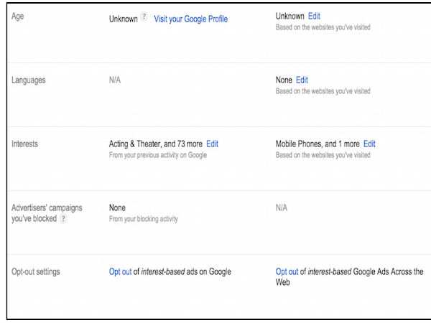Viewport: 431px width, 323px height.
Task: Visit your Google Profile link
Action: (x=190, y=19)
